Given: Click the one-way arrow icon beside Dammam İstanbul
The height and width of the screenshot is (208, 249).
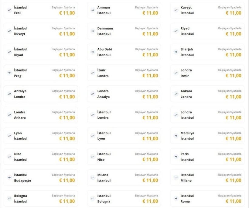Looking at the screenshot, I should pos(93,31).
